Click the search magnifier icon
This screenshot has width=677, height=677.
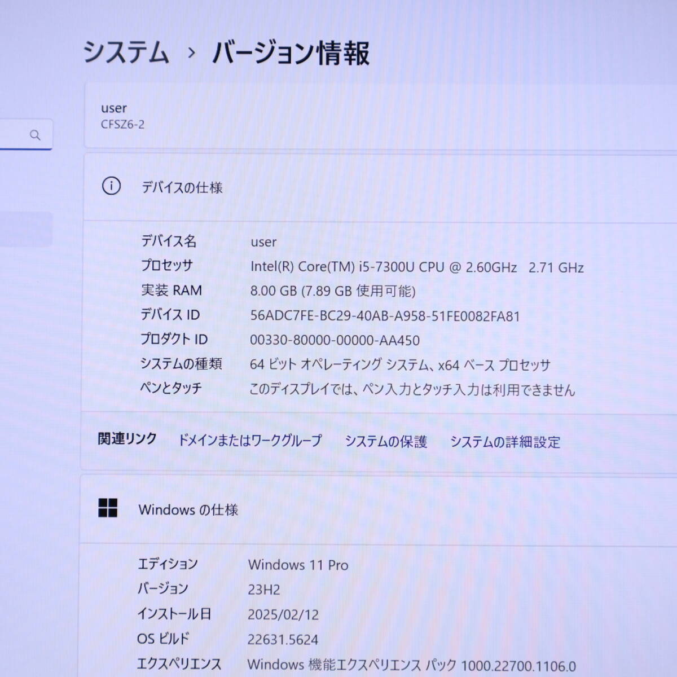click(x=35, y=135)
